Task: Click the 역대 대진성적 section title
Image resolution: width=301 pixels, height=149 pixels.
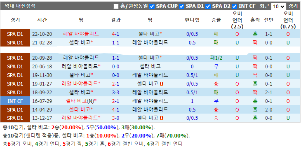Action: click(x=20, y=6)
